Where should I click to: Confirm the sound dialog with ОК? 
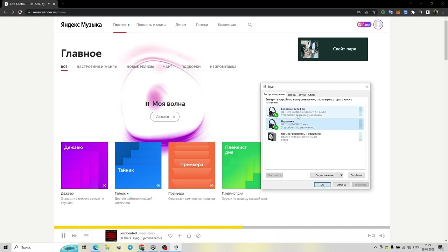click(x=322, y=185)
